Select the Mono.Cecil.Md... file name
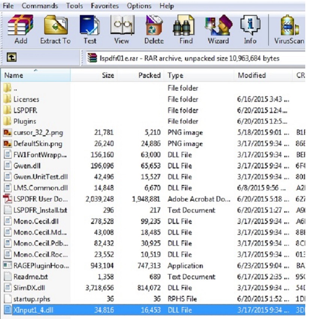Viewport: 309px width, 319px height. point(40,232)
